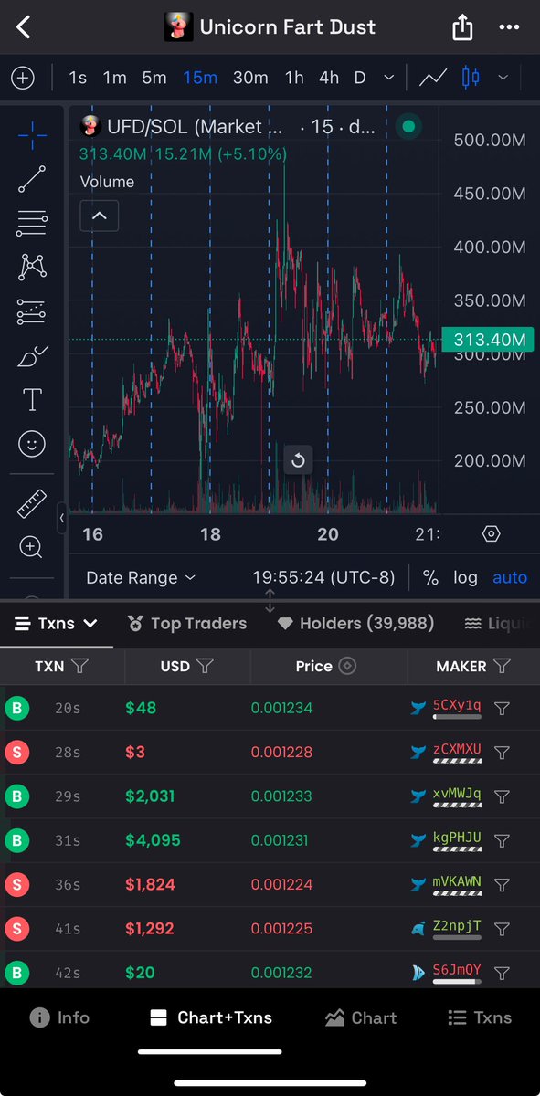540x1096 pixels.
Task: Click the $4,095 buy transaction amount
Action: coord(153,840)
